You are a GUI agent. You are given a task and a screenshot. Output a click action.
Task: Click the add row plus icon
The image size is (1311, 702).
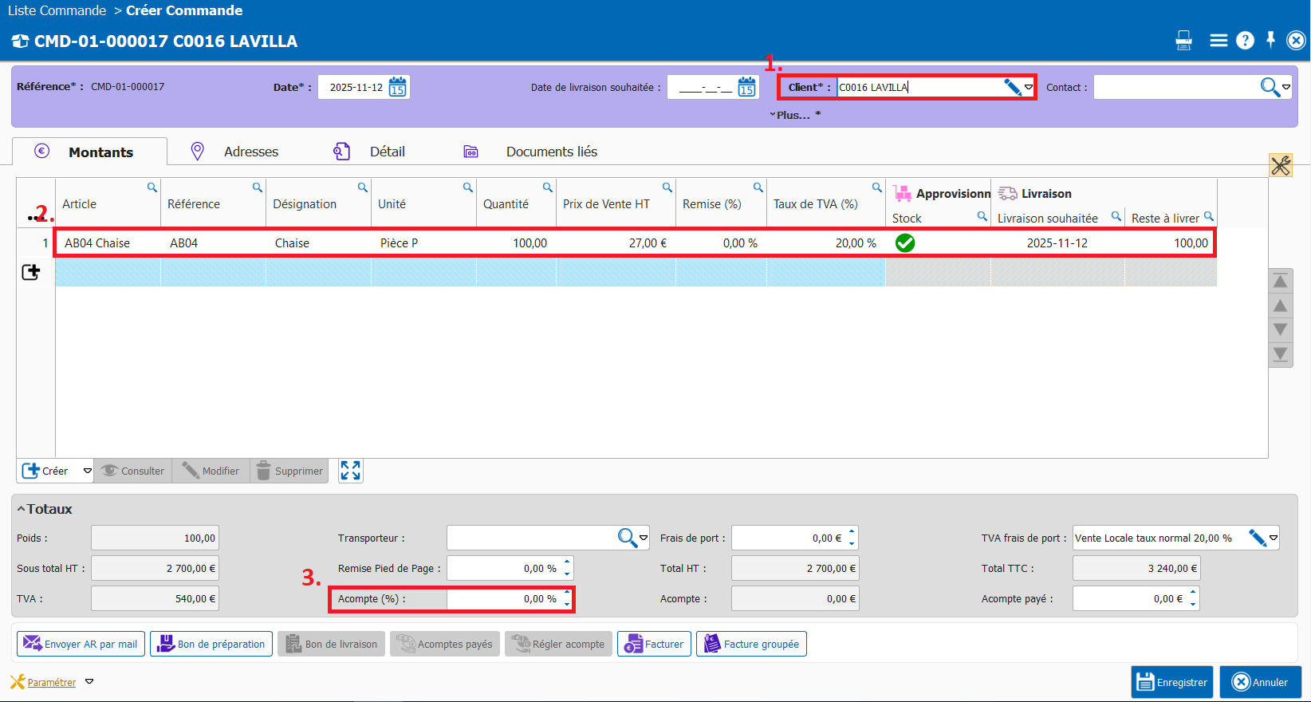(31, 273)
